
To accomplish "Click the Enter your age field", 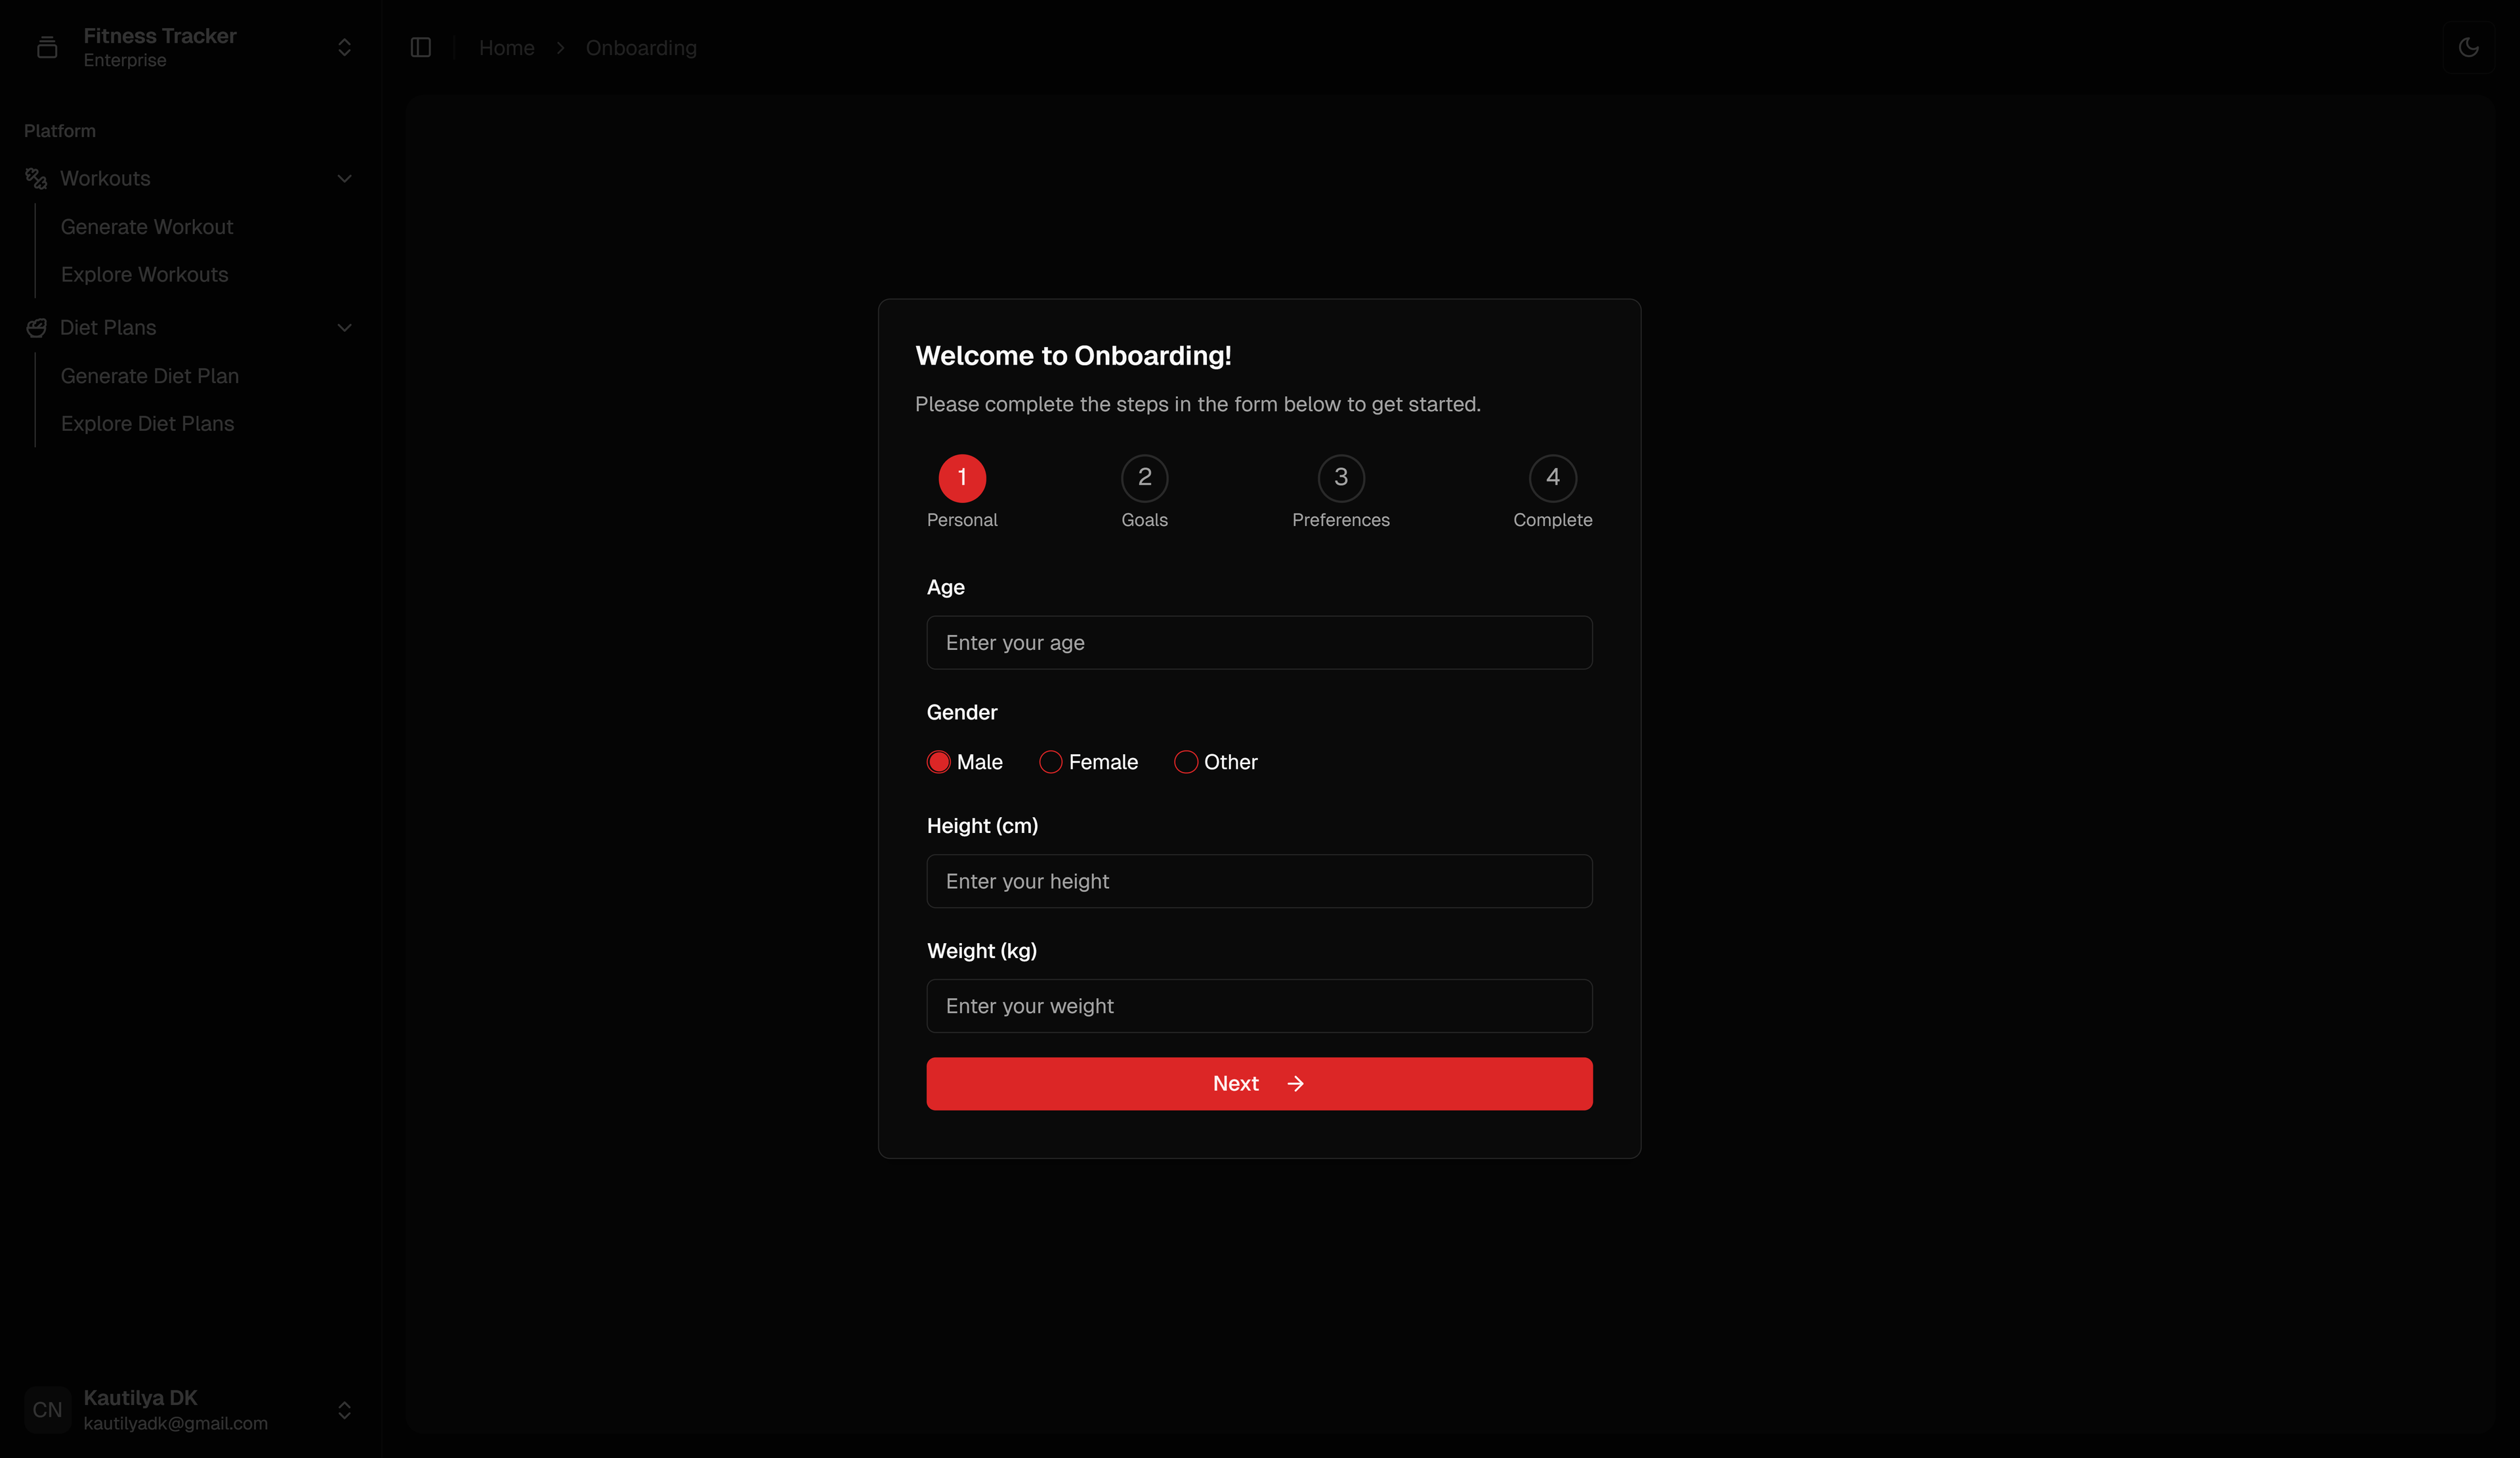I will (x=1259, y=643).
